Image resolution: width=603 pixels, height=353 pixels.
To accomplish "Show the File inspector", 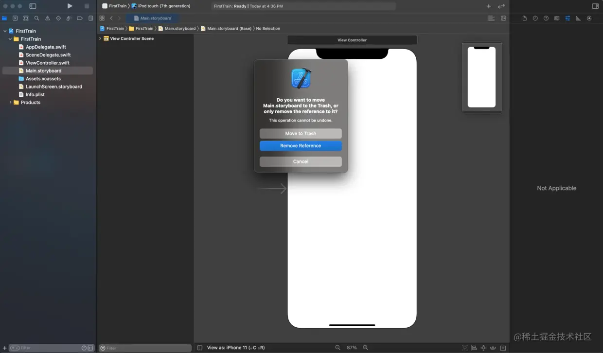I will 524,18.
